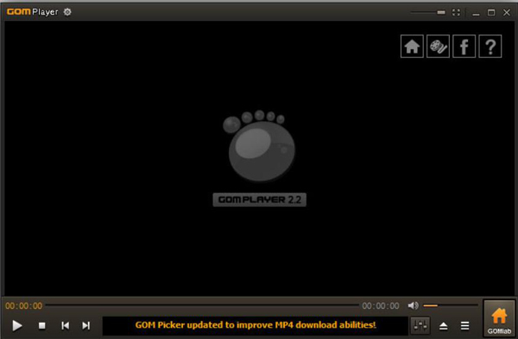Open GOMlab home button
Screen dimensions: 518x339
(499, 319)
